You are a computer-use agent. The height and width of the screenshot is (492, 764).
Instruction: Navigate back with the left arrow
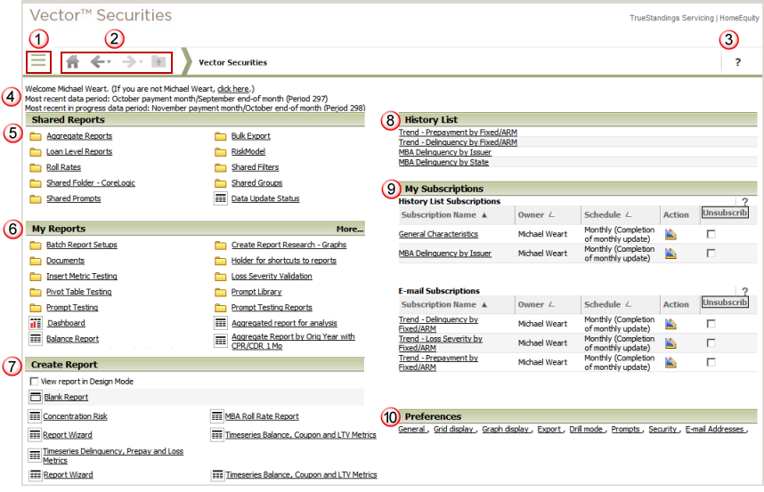[x=97, y=61]
